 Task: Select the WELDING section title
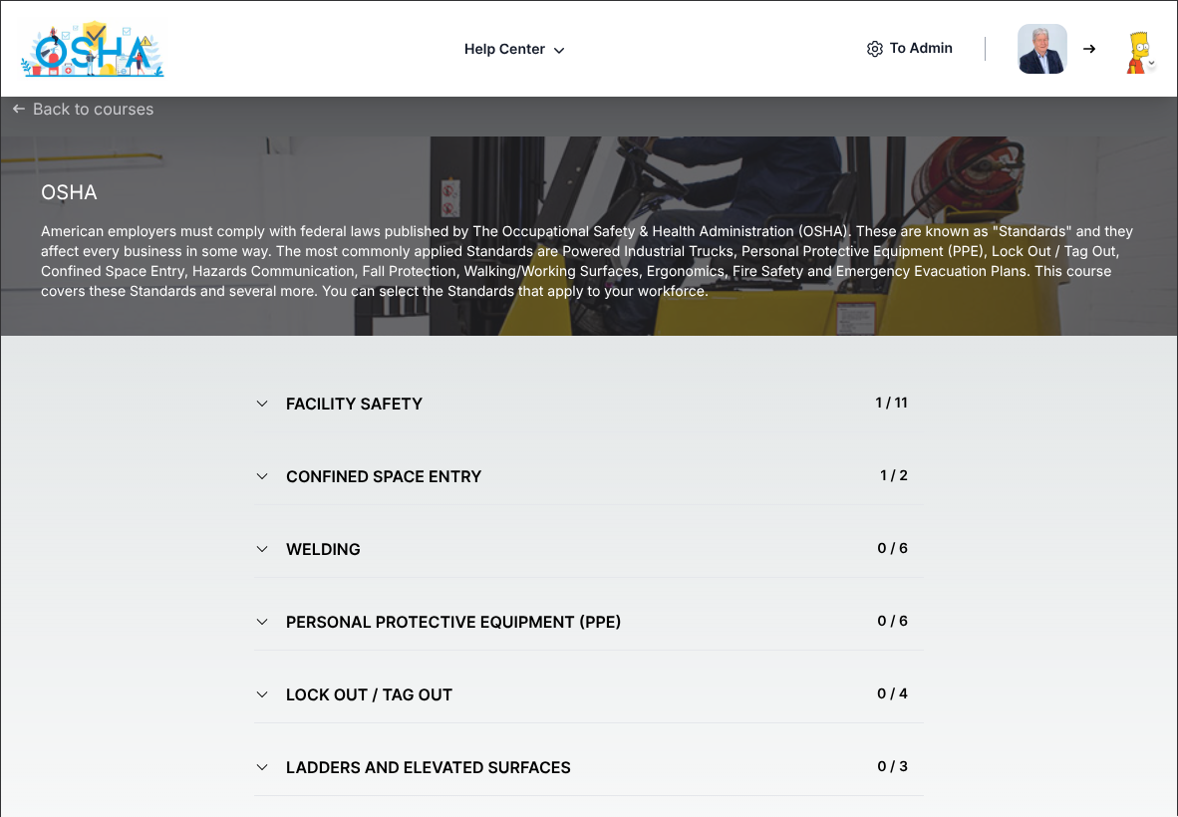coord(323,549)
